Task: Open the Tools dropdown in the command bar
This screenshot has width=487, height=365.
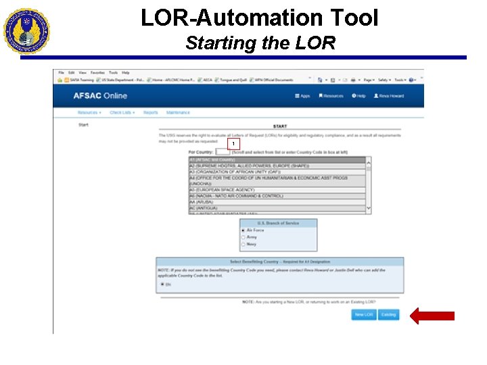Action: 400,80
